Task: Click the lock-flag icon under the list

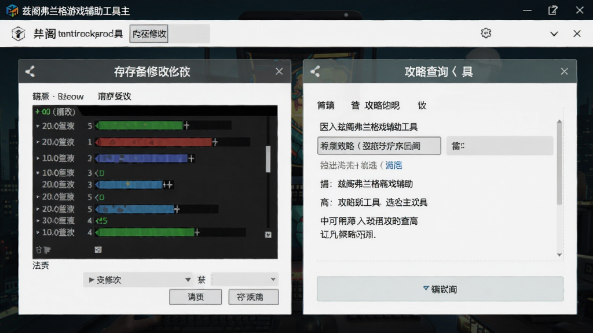Action: click(x=43, y=250)
